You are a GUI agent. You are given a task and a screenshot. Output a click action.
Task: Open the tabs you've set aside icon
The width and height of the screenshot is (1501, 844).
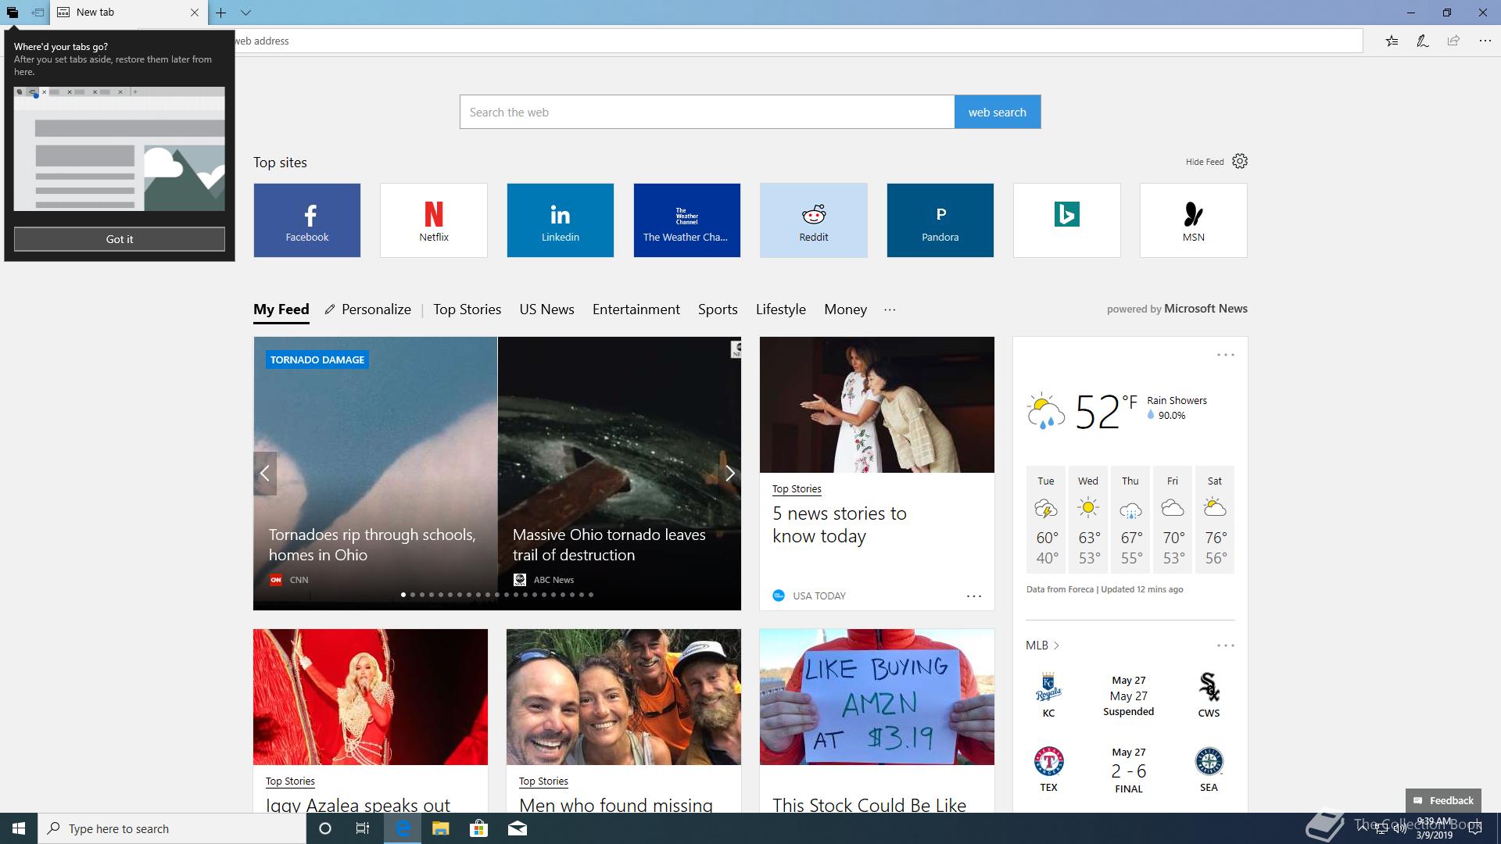point(13,13)
